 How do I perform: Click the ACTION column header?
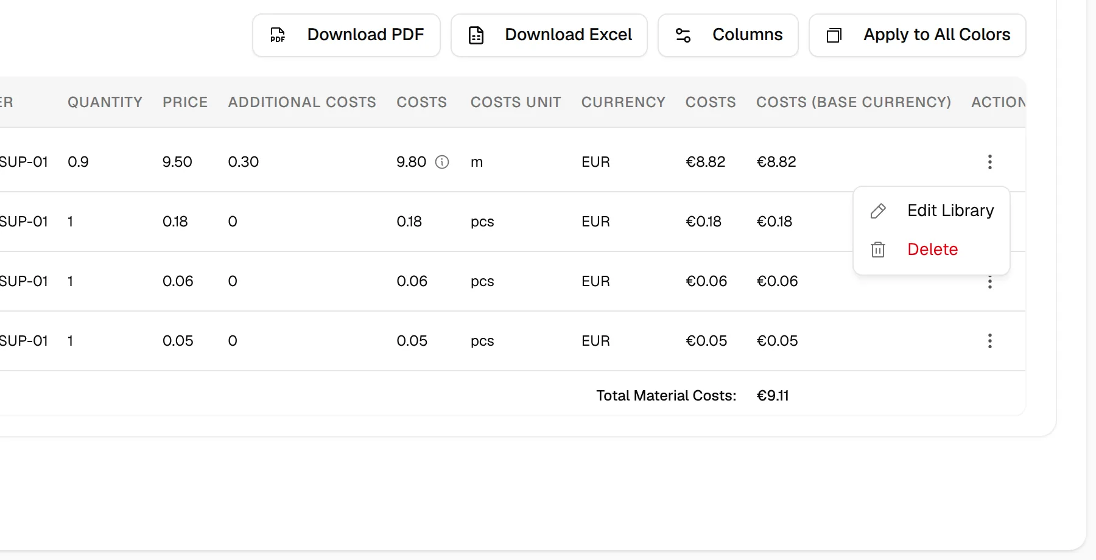click(999, 102)
